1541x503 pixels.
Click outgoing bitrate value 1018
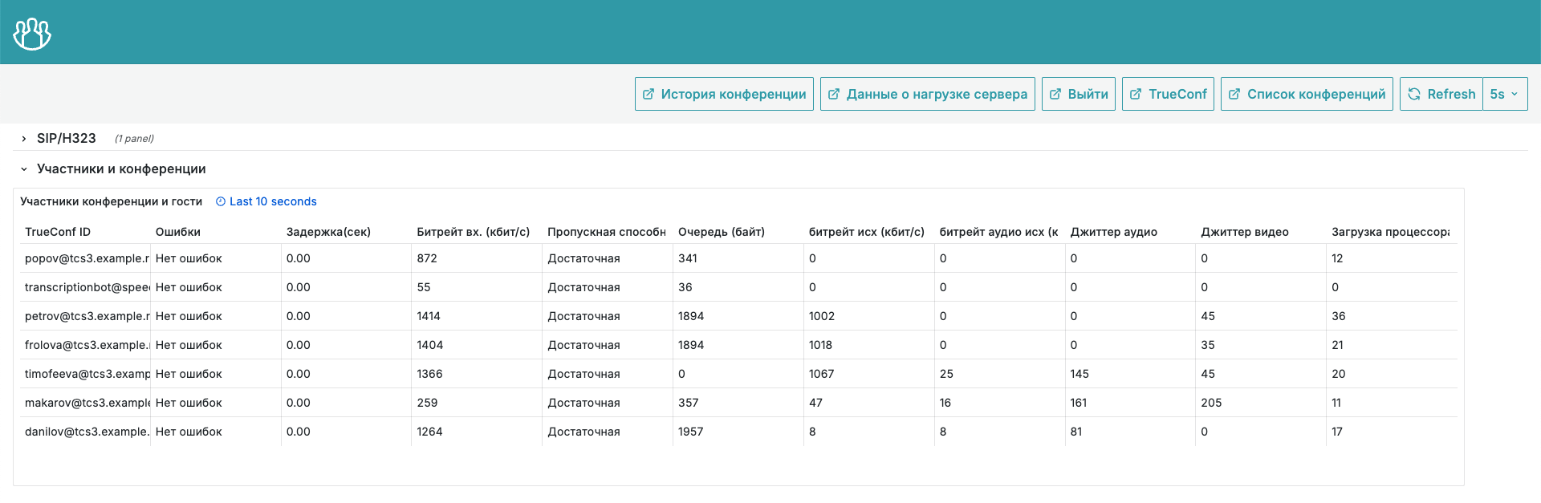[x=821, y=345]
